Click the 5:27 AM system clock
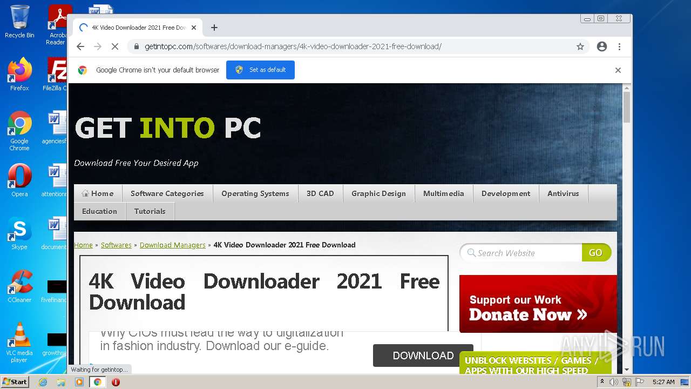 663,382
